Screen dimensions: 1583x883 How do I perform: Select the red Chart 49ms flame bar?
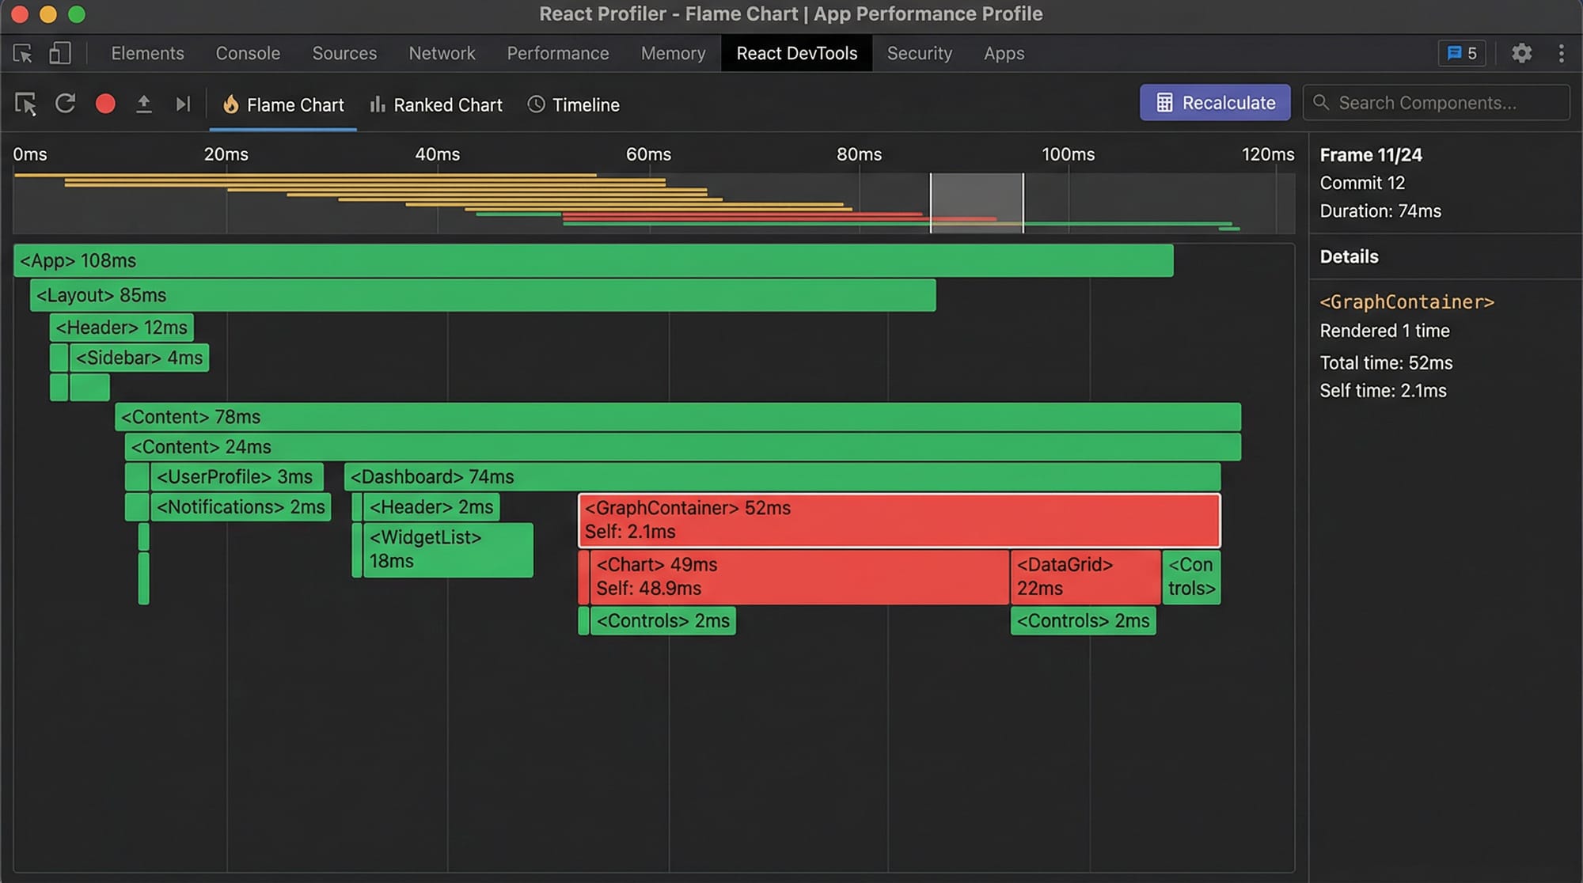[x=791, y=576]
